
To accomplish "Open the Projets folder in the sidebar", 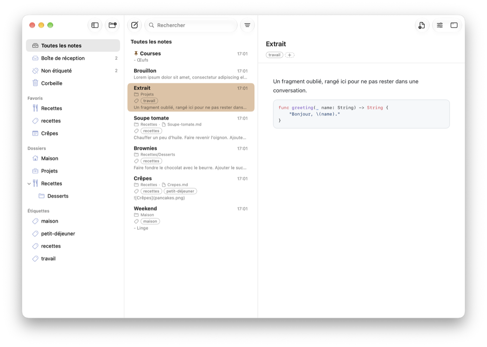I will tap(73, 171).
